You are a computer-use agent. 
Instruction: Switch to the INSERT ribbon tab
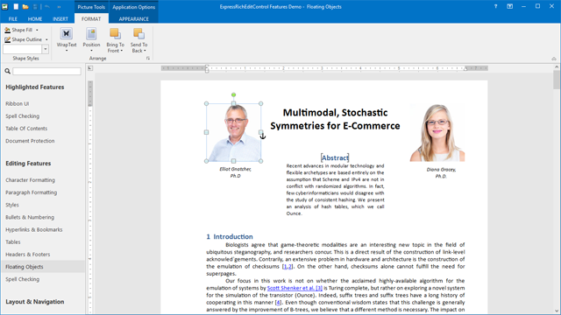pos(60,19)
